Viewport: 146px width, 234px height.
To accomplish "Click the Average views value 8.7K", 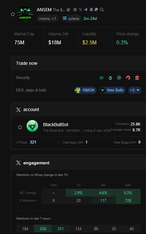I will click(x=136, y=130).
